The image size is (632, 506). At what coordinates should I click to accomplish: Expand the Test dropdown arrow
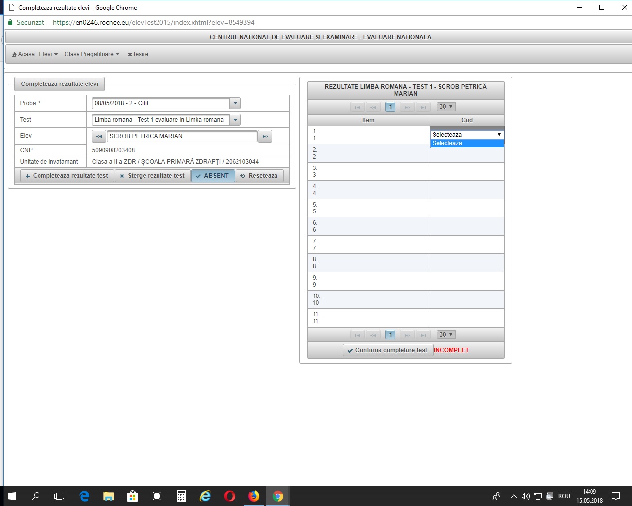235,120
